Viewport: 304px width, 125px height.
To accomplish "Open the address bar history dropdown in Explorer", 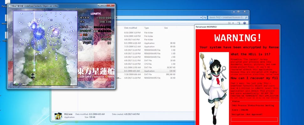I will pos(201,17).
